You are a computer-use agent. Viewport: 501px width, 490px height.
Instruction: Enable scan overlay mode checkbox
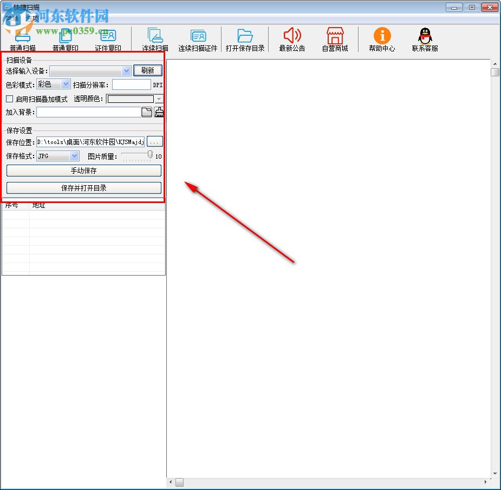10,99
